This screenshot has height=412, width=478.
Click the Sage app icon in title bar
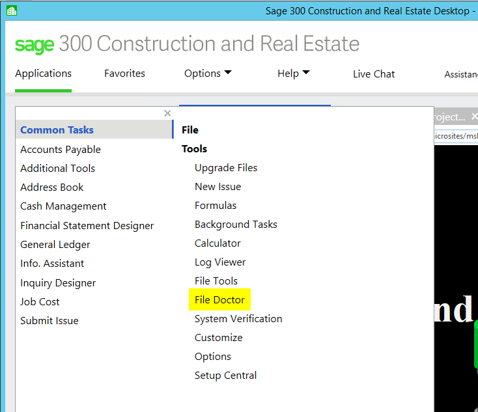[x=12, y=10]
